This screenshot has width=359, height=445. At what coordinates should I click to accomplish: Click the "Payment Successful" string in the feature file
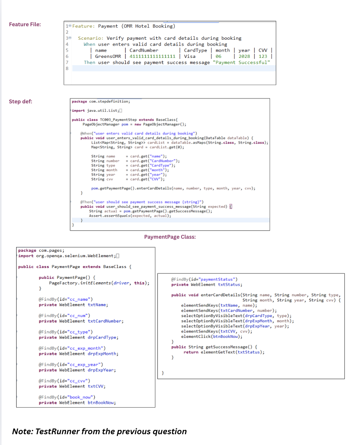[x=241, y=62]
